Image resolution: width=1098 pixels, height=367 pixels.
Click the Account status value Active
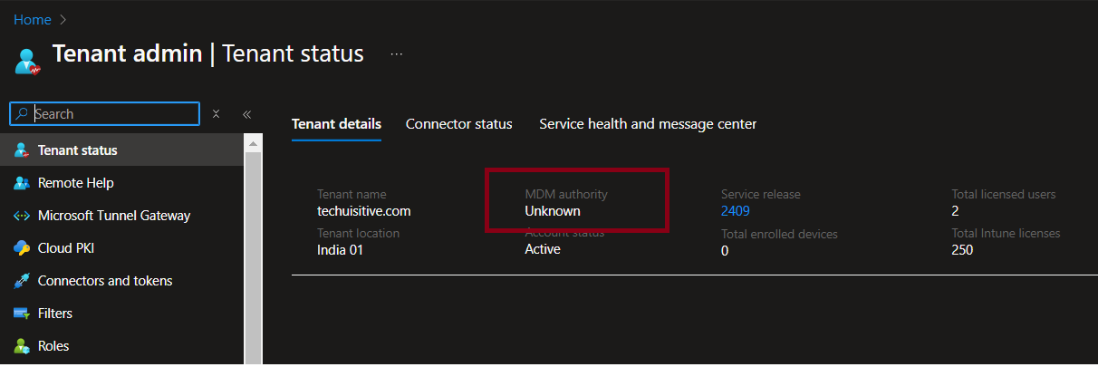(543, 249)
